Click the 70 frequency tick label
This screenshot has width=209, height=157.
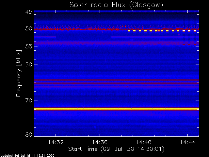(29, 100)
